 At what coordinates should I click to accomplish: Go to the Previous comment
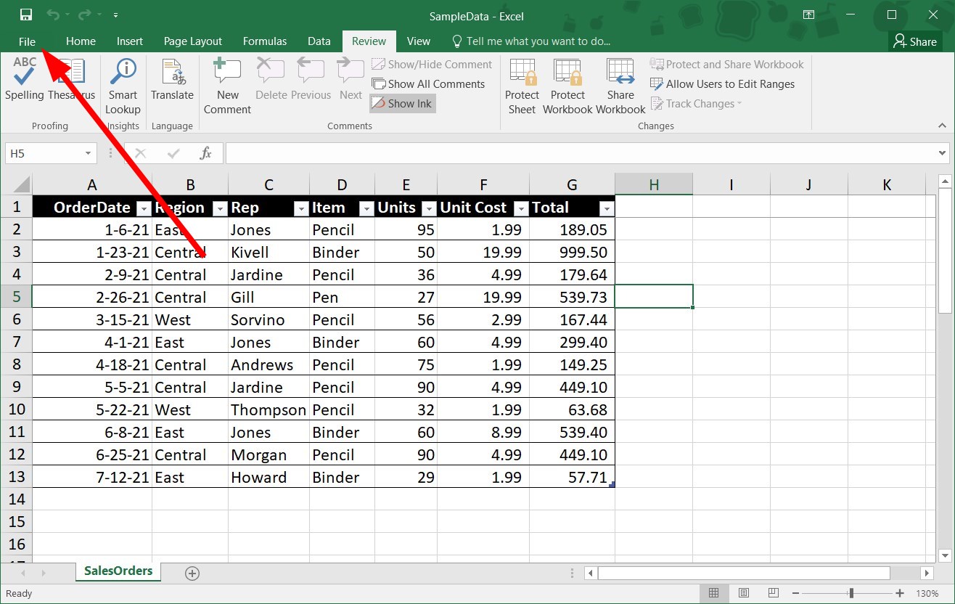point(311,80)
